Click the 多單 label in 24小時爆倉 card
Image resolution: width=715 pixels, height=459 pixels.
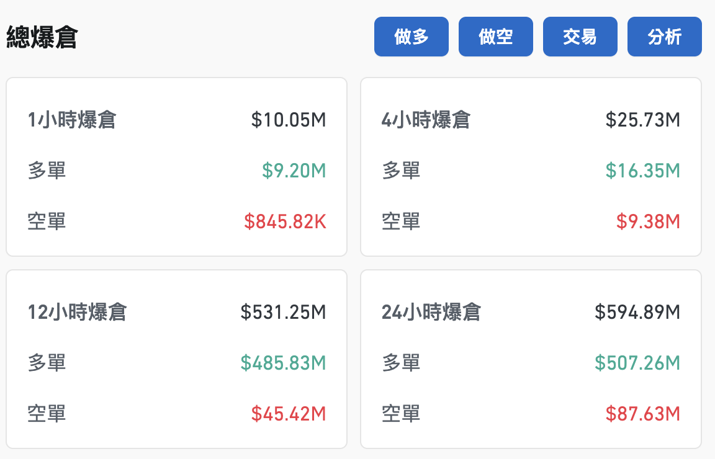coord(402,363)
